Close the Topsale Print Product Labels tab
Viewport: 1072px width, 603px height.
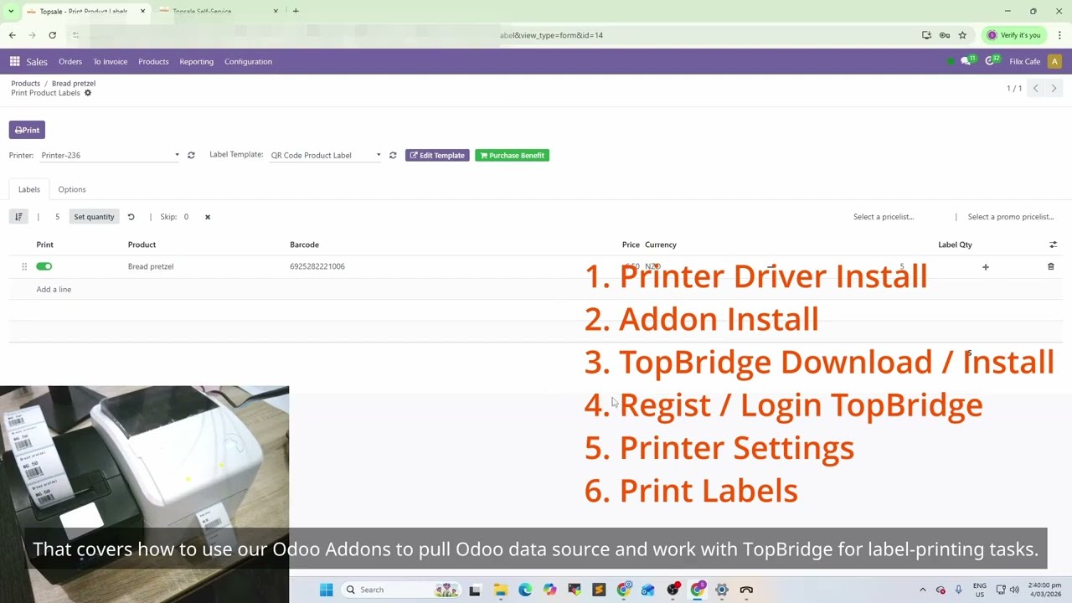click(142, 11)
